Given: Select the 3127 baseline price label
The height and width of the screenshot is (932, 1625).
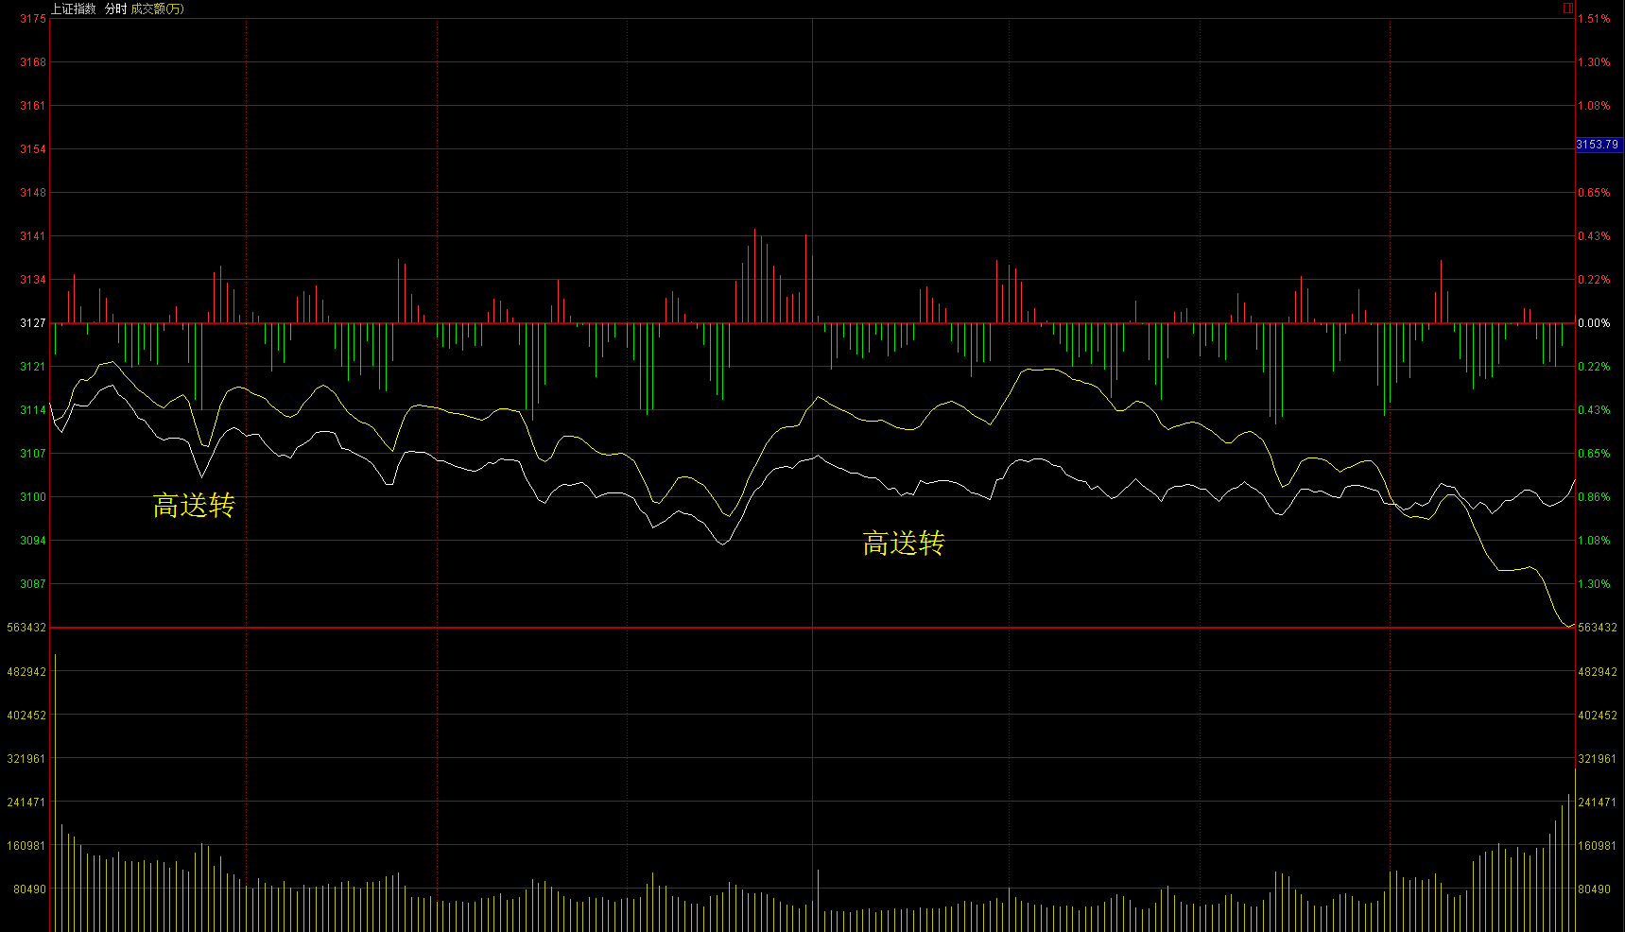Looking at the screenshot, I should coord(33,323).
